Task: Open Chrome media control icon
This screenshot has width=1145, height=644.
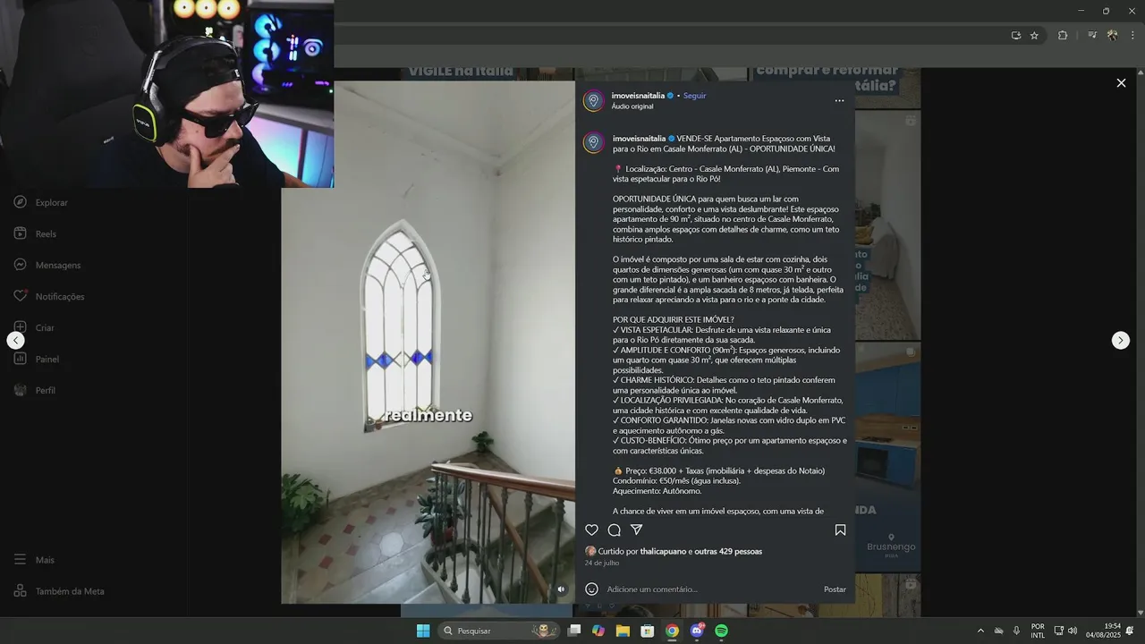Action: click(x=1092, y=36)
